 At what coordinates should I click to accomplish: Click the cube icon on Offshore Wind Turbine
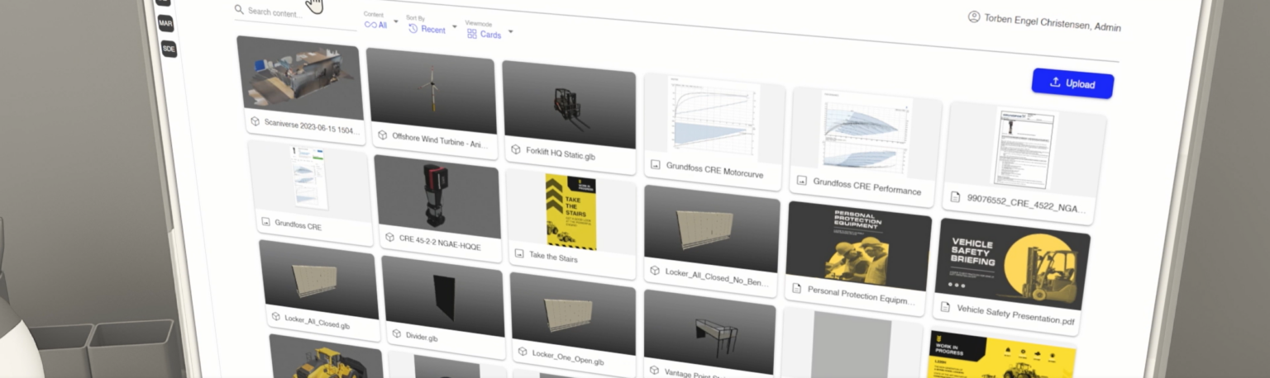[x=382, y=135]
